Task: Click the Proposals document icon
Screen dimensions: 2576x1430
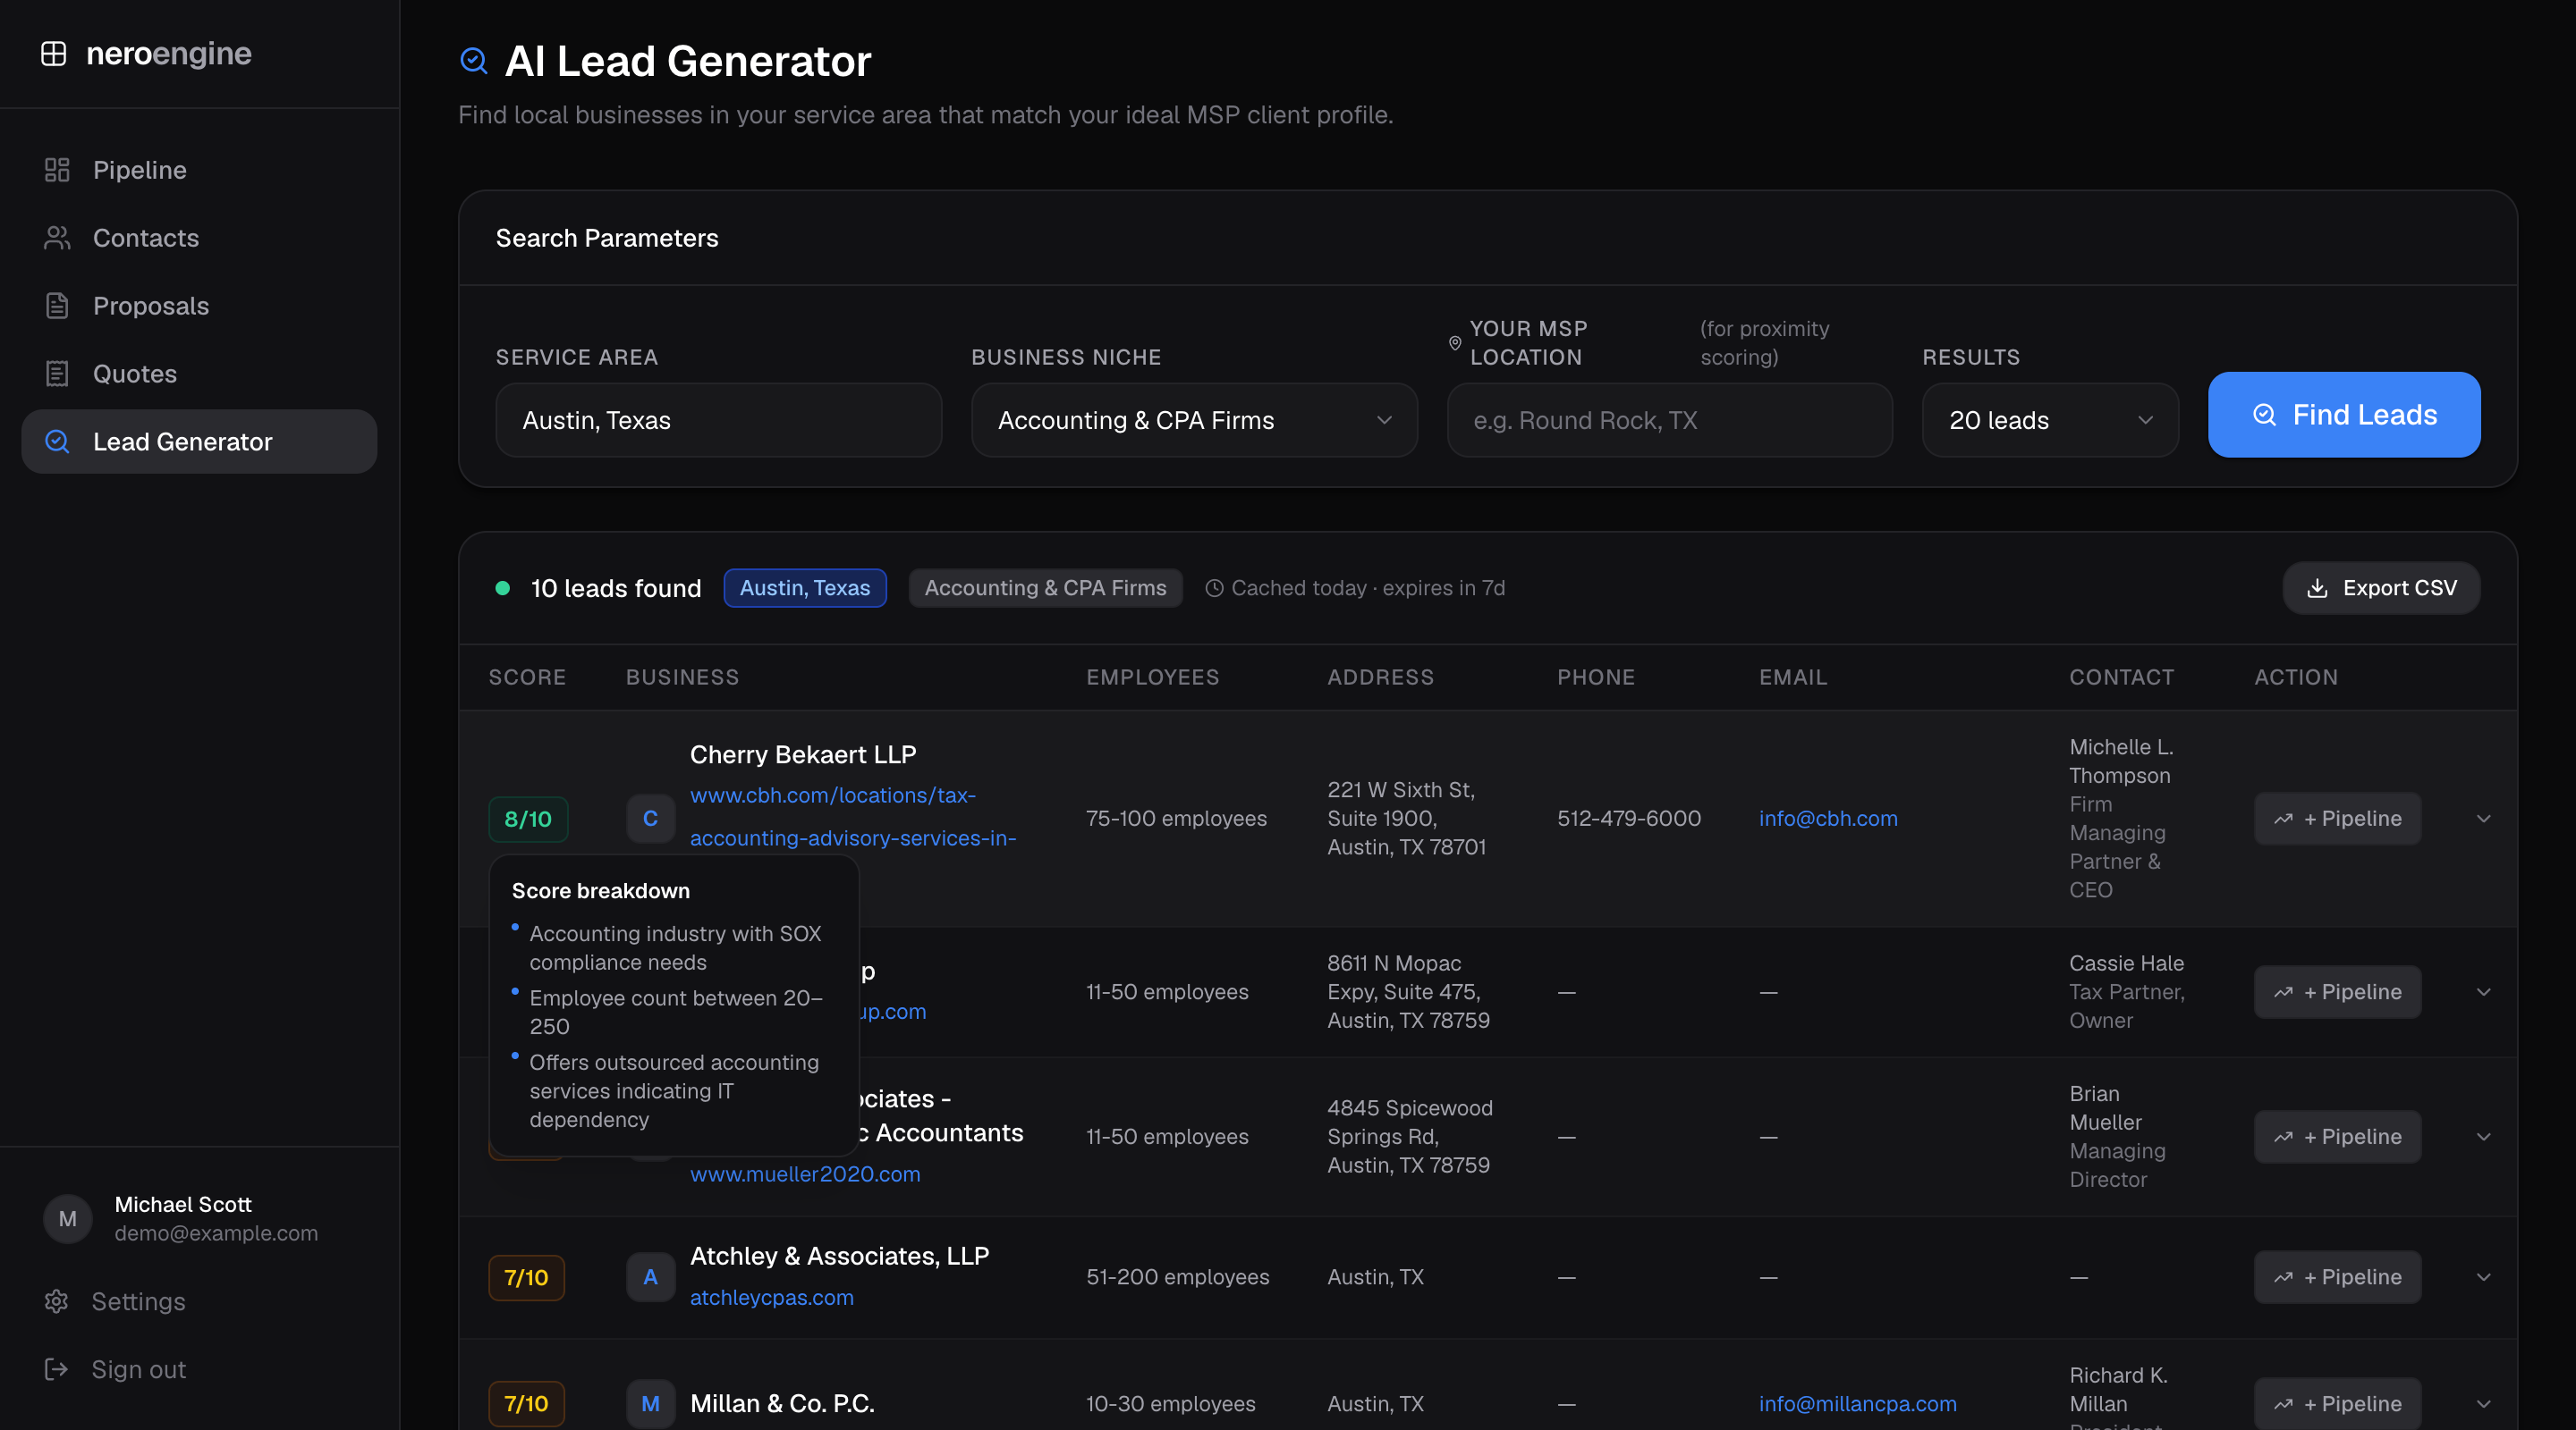Action: (57, 306)
